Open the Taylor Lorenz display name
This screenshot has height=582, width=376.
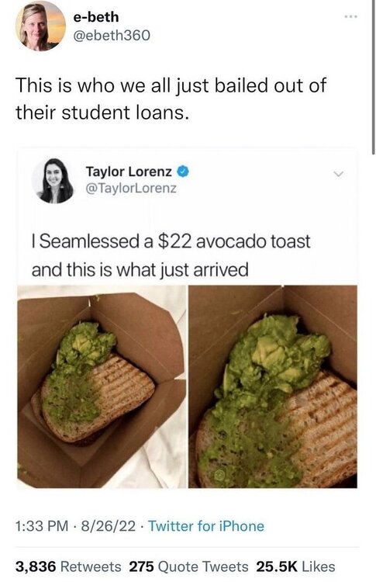(x=129, y=171)
